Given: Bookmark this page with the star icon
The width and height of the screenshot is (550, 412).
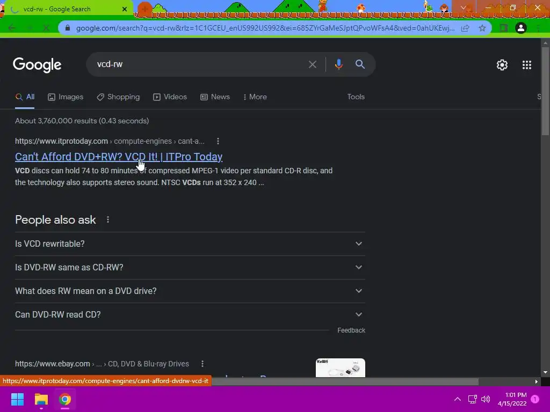Looking at the screenshot, I should (x=482, y=28).
